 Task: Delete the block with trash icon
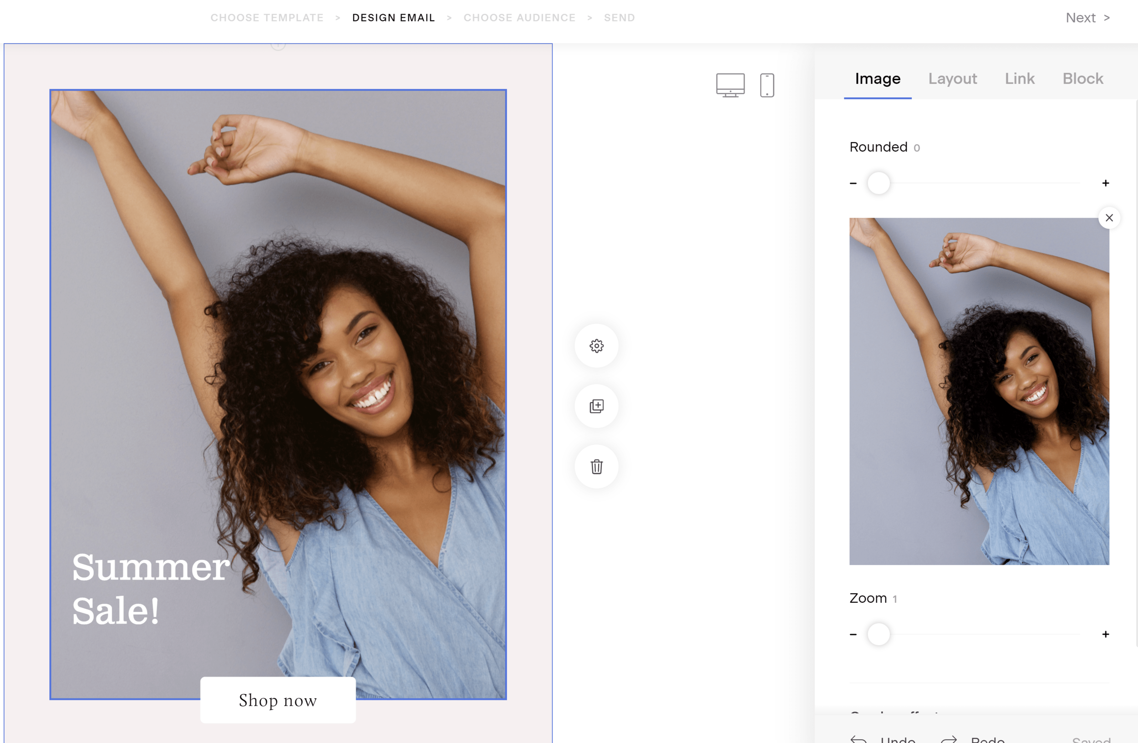pyautogui.click(x=596, y=467)
